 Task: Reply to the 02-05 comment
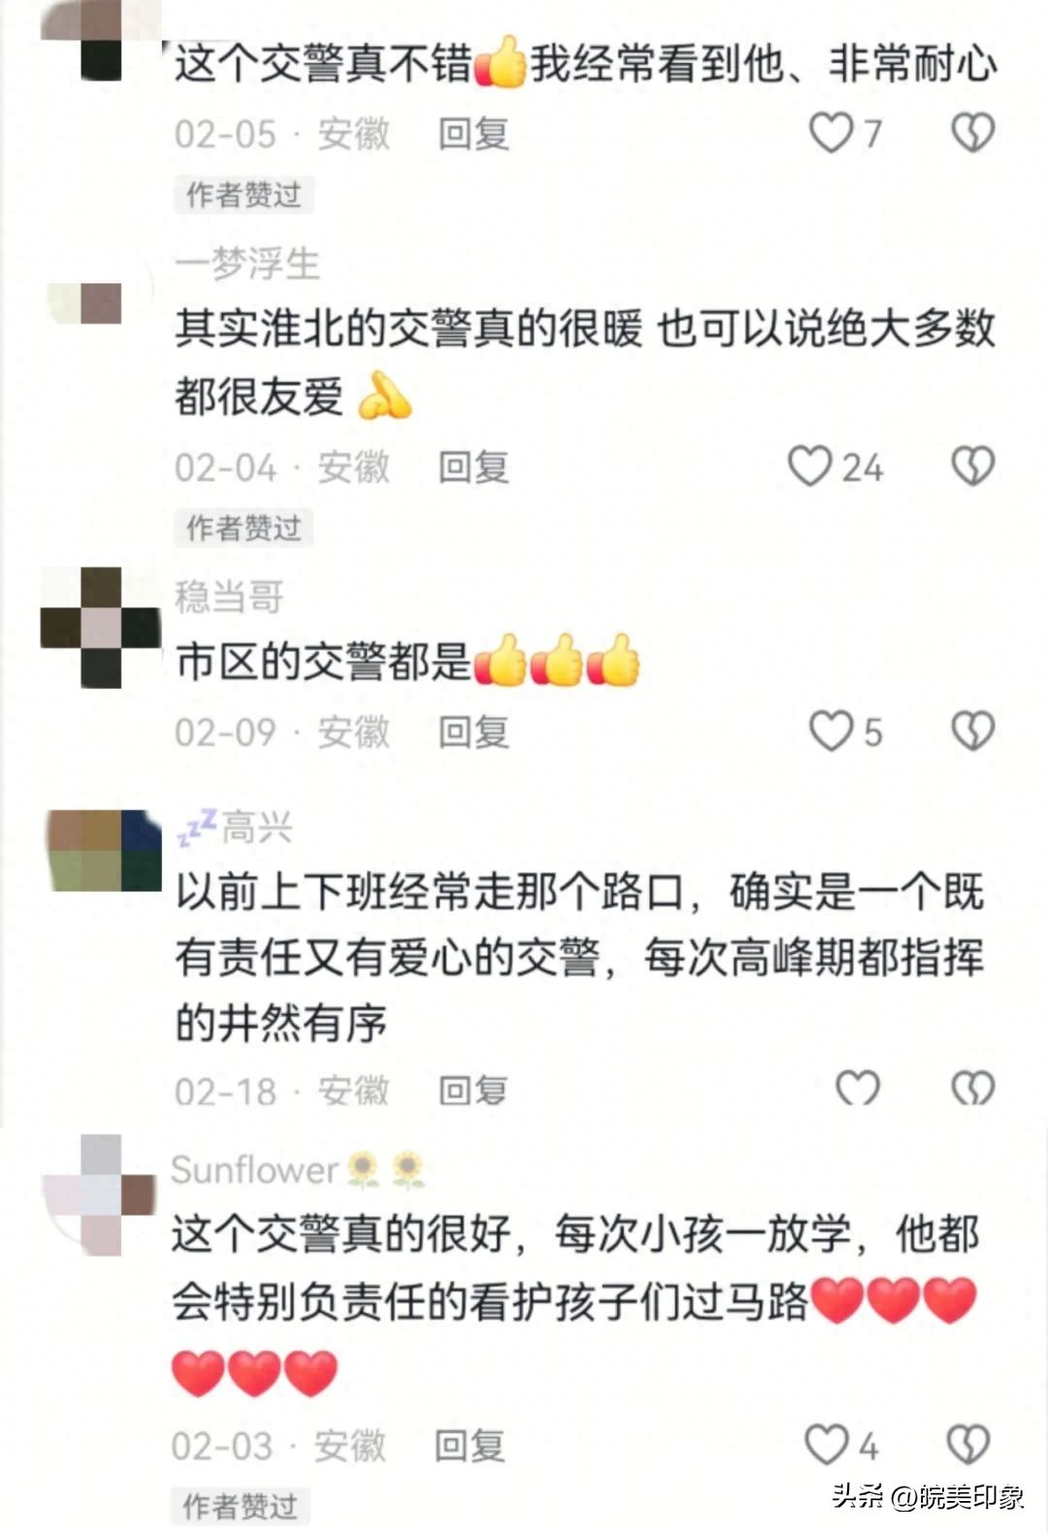[x=474, y=134]
